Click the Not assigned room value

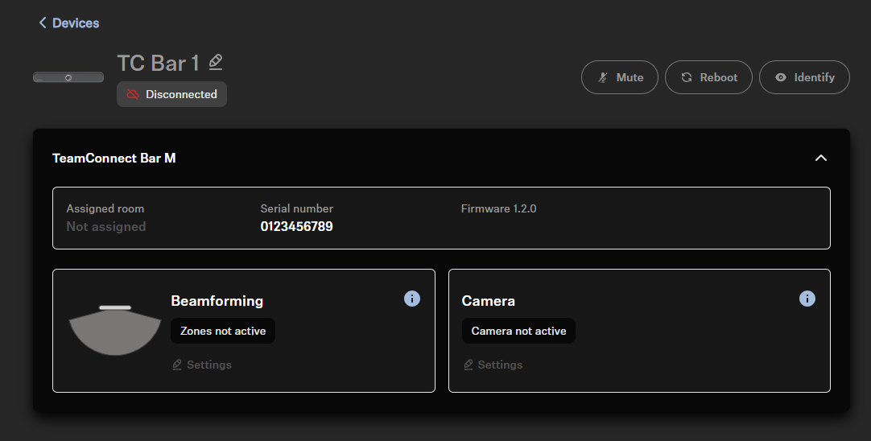tap(106, 227)
